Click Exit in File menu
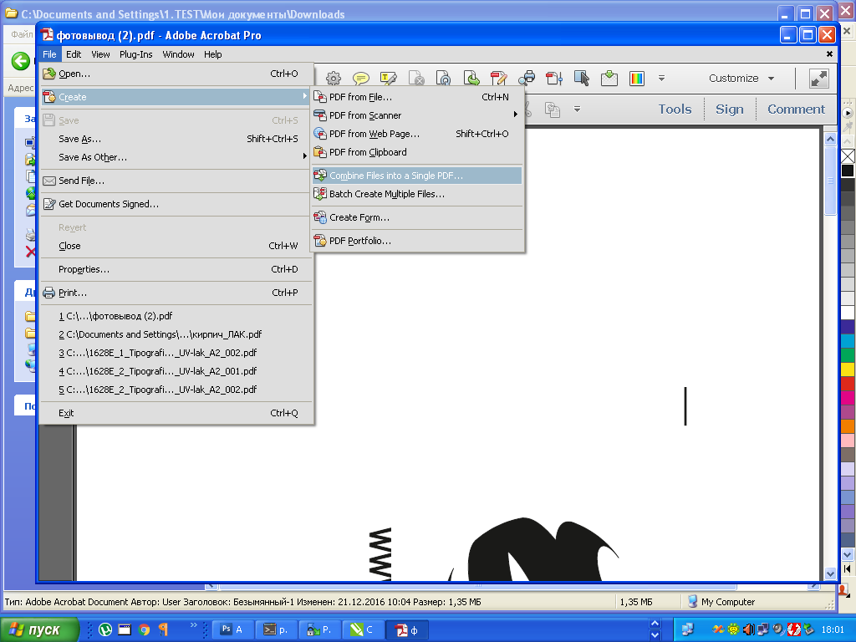The image size is (856, 642). [x=175, y=413]
